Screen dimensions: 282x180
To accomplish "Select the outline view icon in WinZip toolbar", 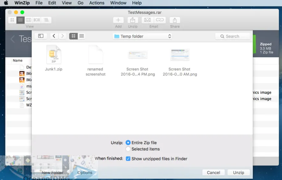I will click(46, 20).
